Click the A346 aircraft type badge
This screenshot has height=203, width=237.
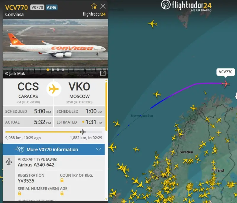tap(52, 7)
